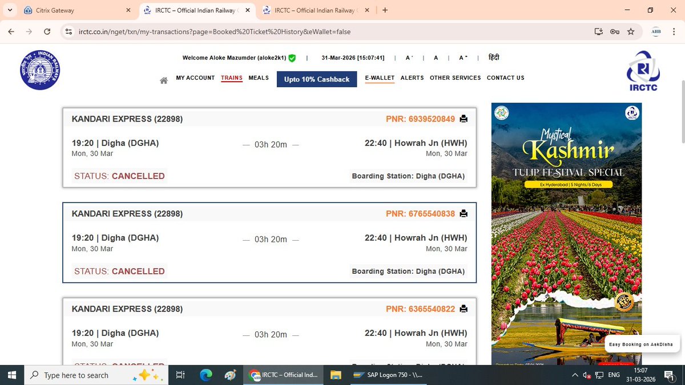Click the address bar URL

pos(215,31)
